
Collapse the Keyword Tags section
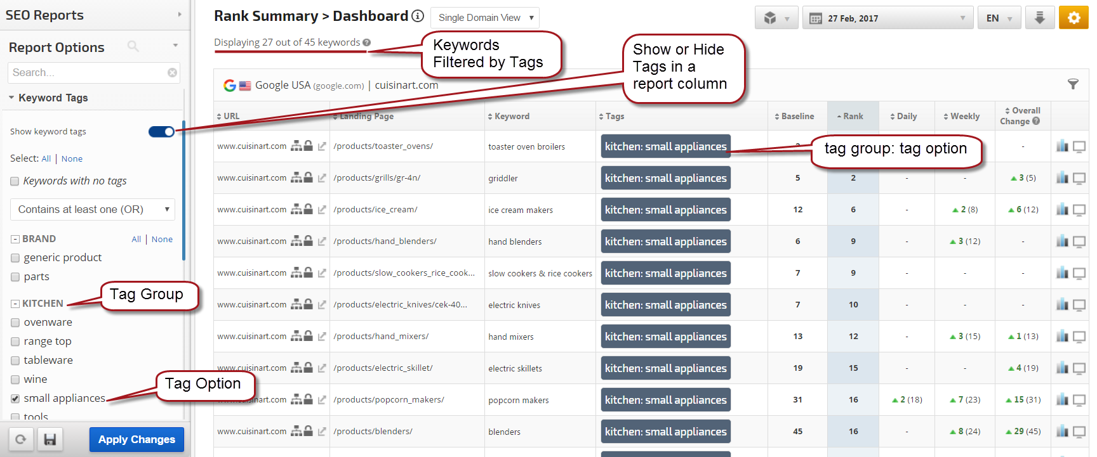coord(11,98)
